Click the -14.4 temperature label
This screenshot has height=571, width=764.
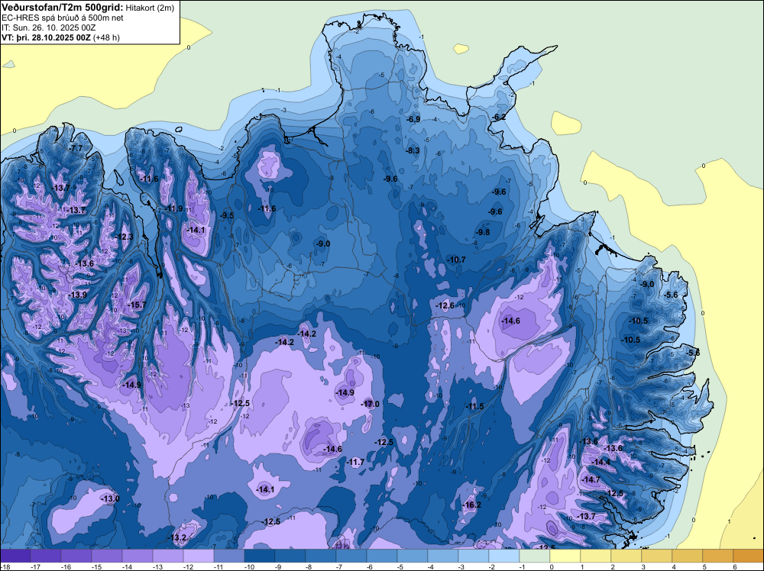601,462
